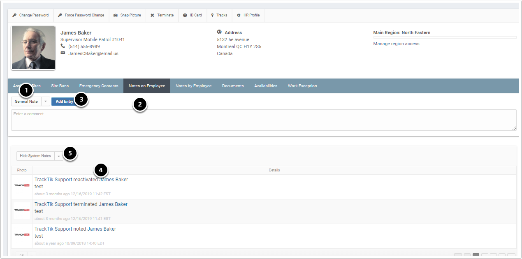
Task: Open the HR Profile
Action: coord(248,15)
